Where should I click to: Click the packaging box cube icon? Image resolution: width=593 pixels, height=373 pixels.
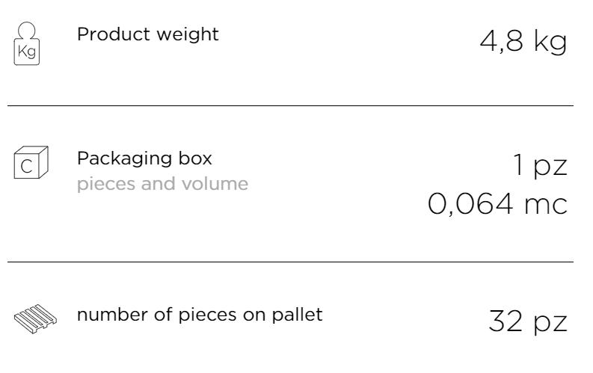[31, 162]
